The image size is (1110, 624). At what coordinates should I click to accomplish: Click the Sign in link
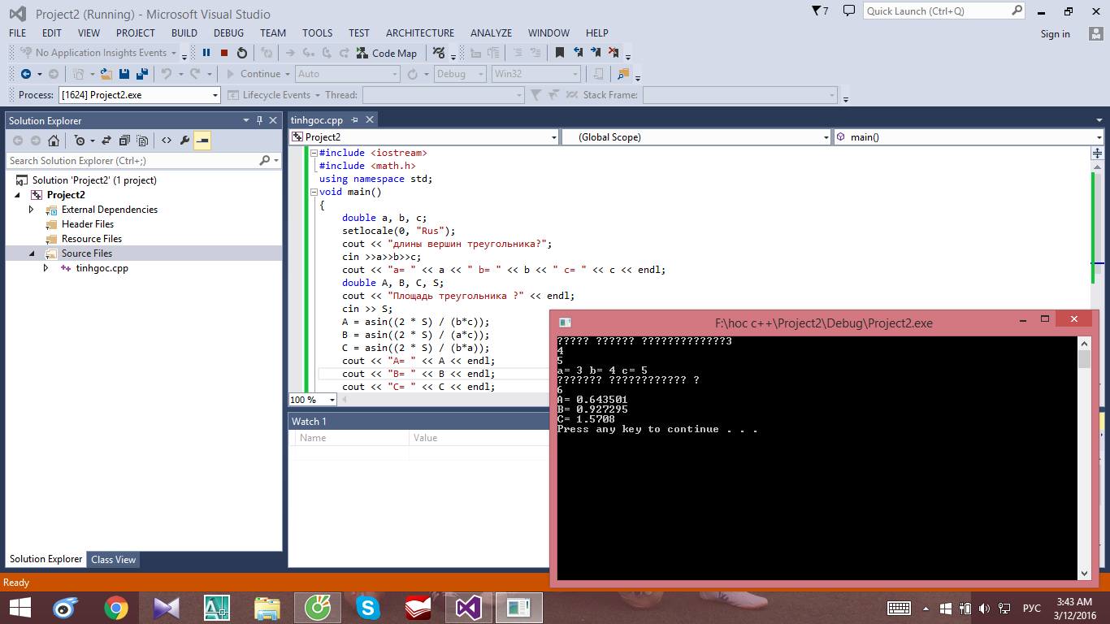click(1055, 34)
